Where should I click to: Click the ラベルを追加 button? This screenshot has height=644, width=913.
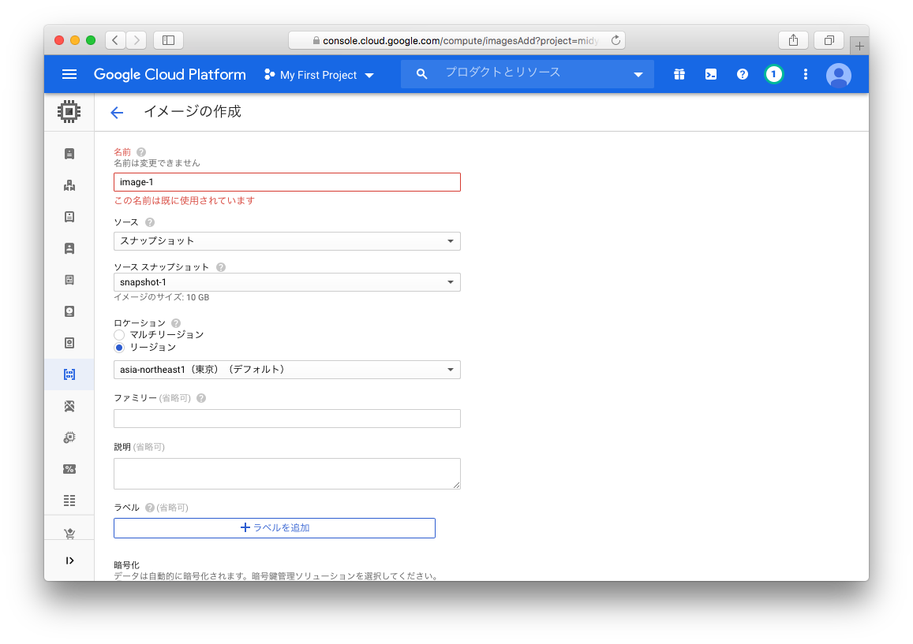[x=274, y=528]
